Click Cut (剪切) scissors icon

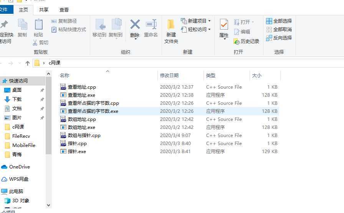[x=35, y=43]
